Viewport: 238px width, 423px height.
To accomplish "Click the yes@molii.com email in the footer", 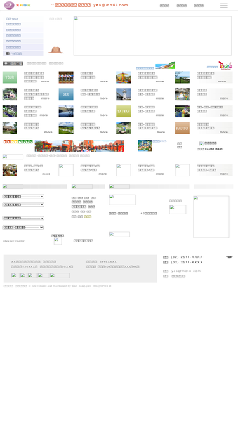I will tap(186, 271).
